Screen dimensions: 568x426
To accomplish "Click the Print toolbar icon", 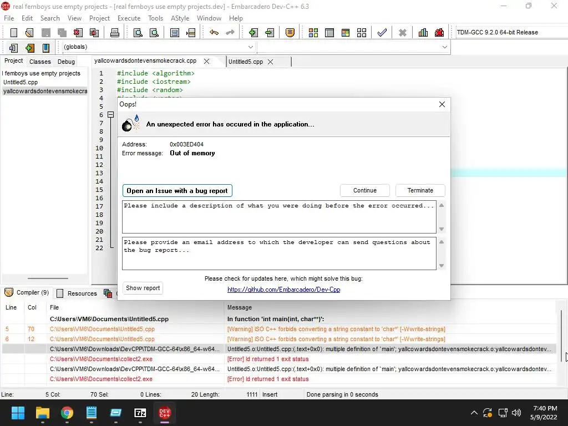I will tap(115, 33).
